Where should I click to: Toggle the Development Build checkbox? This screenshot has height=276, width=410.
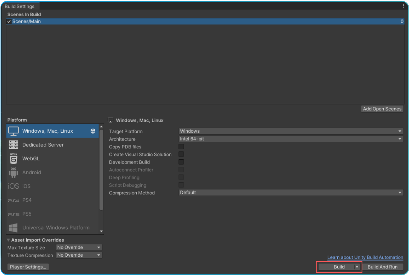pyautogui.click(x=181, y=162)
